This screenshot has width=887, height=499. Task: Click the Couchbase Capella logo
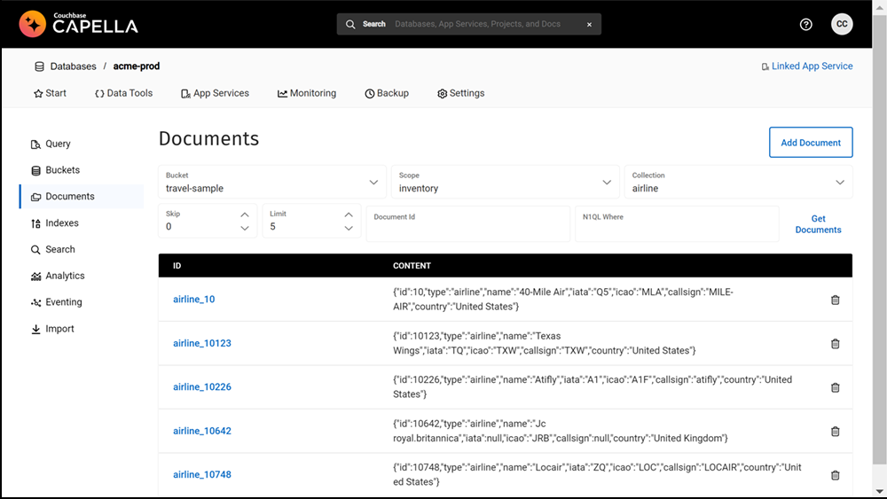79,24
